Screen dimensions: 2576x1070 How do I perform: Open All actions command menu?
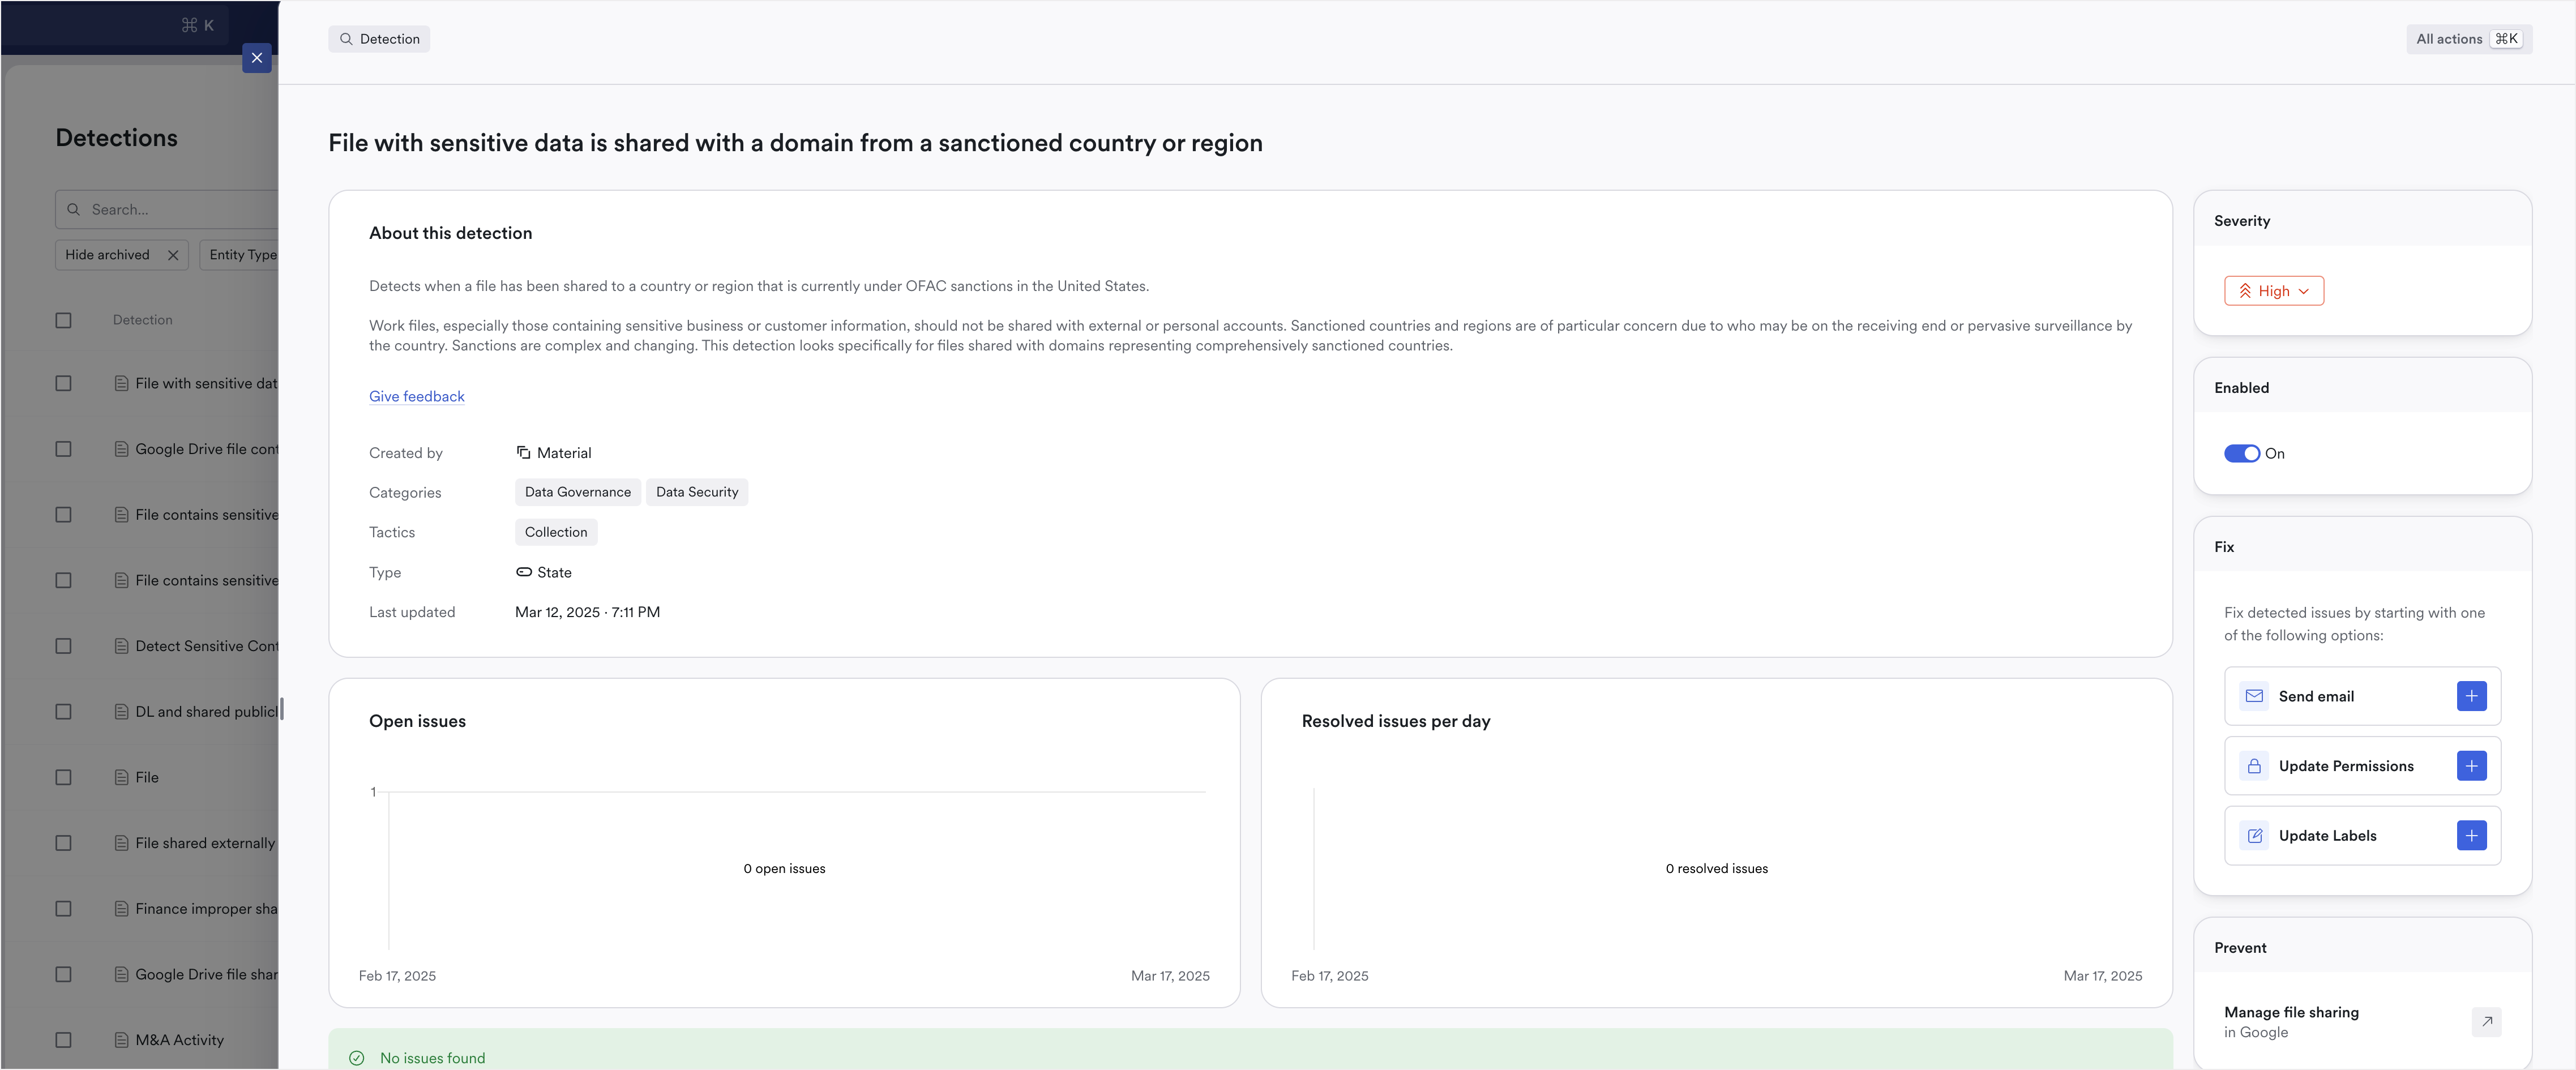tap(2468, 39)
